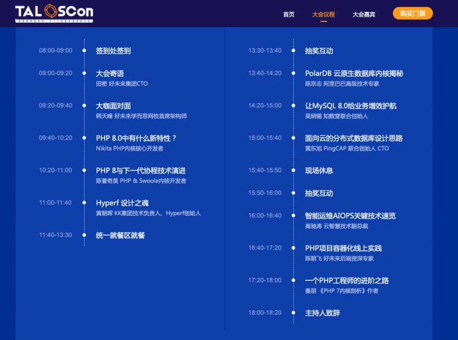Click speaker line Nikita PHP内核核心开发者
The image size is (458, 340).
130,148
